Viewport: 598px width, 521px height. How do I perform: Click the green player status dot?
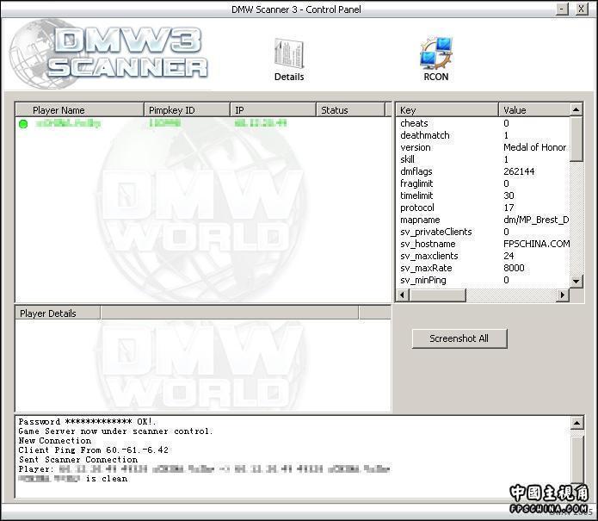(23, 124)
